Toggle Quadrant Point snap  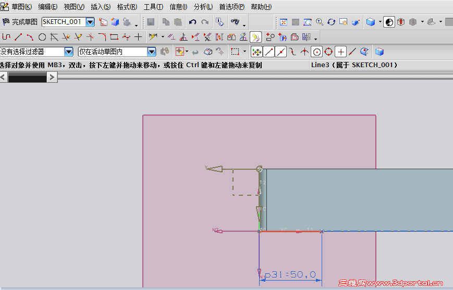click(x=328, y=52)
